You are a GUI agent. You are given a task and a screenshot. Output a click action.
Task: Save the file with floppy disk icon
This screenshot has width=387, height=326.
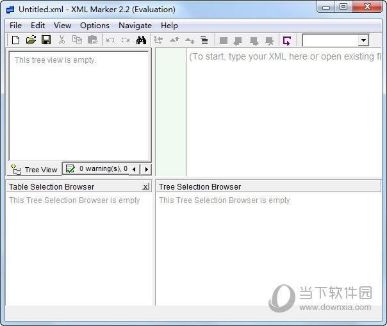(46, 40)
